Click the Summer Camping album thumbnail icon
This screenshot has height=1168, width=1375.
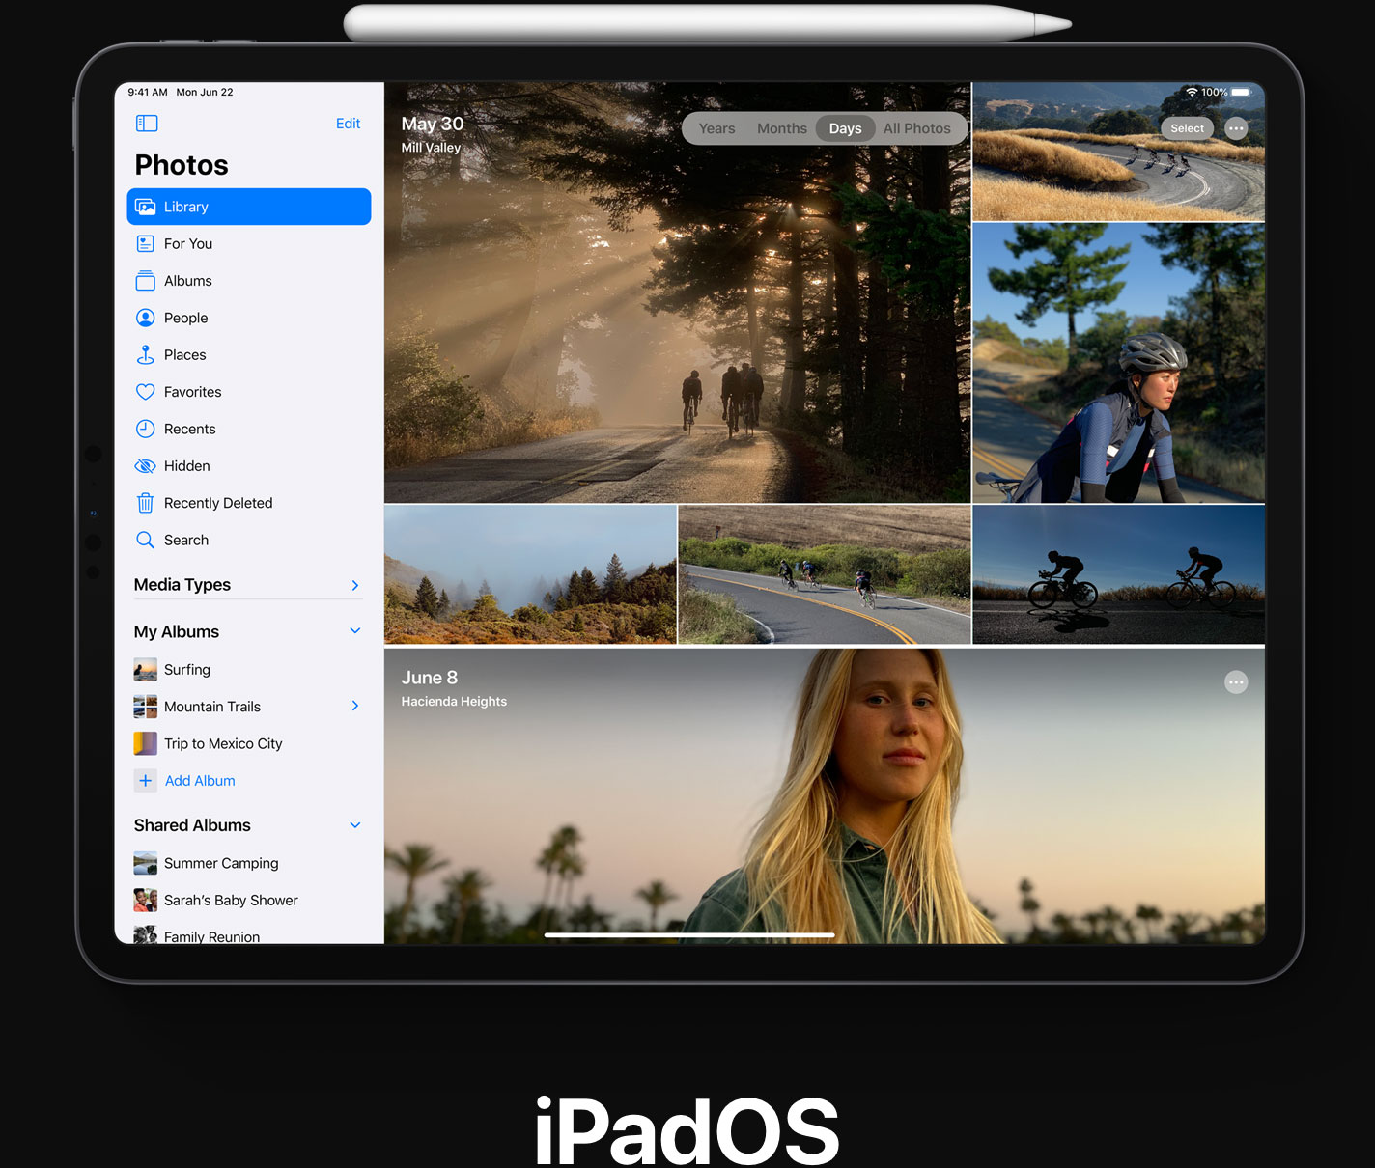pos(146,863)
